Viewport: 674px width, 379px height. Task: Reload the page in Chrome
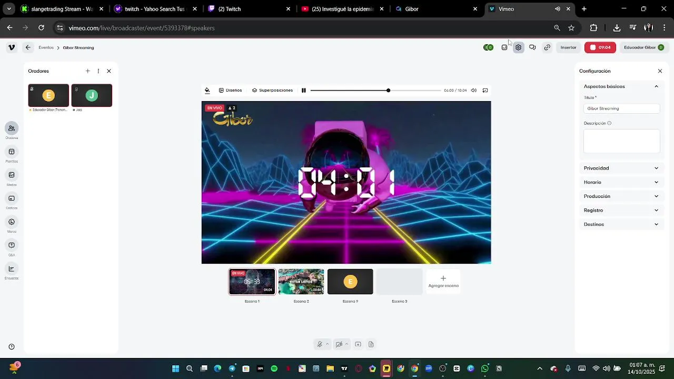pos(41,28)
